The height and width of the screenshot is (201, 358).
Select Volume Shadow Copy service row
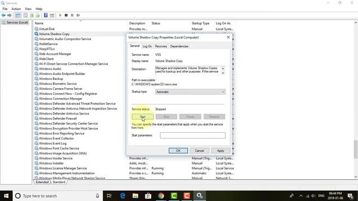[54, 34]
